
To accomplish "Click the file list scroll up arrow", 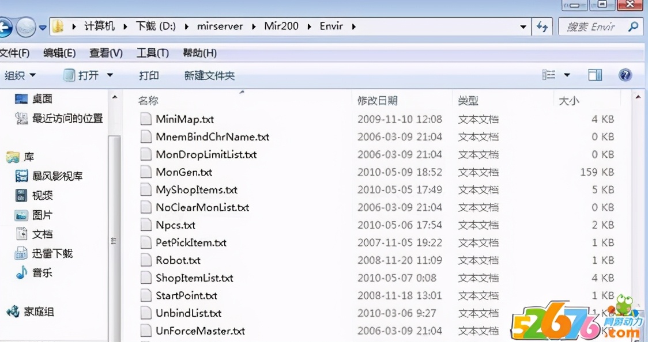I will 638,97.
